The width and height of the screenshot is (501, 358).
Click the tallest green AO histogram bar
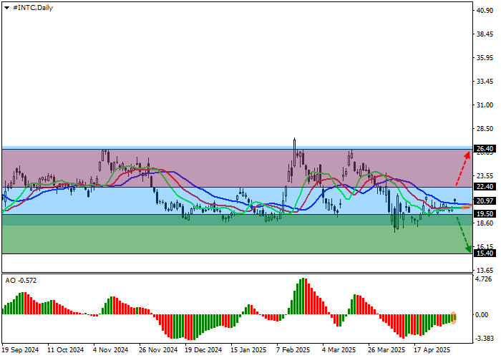303,296
